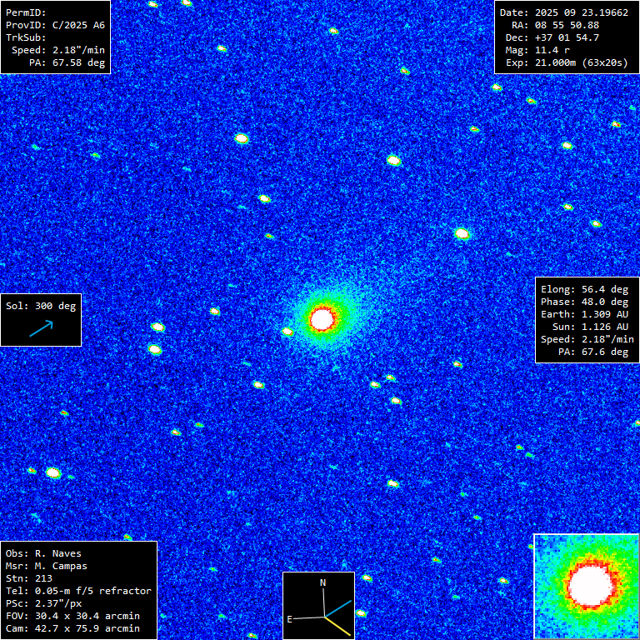Click the blue solar direction arrow

[x=41, y=328]
